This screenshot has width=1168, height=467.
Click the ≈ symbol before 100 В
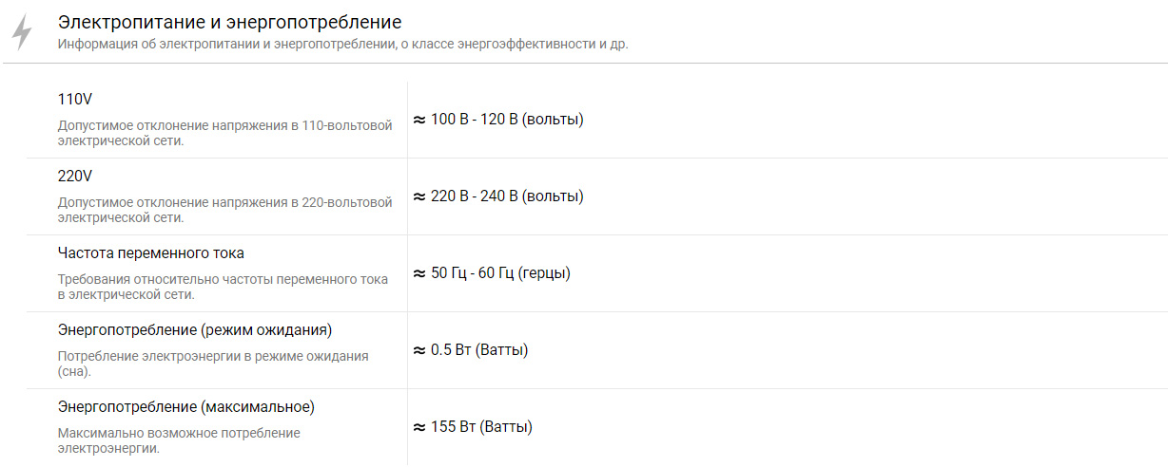[419, 121]
